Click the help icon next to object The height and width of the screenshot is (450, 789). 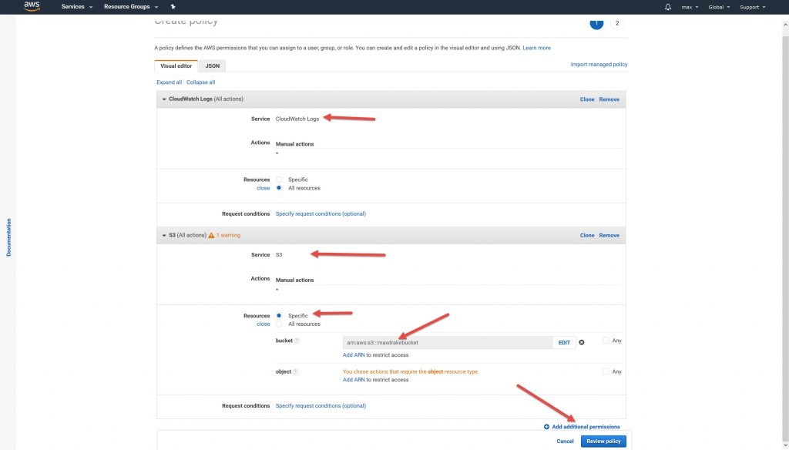[x=295, y=371]
